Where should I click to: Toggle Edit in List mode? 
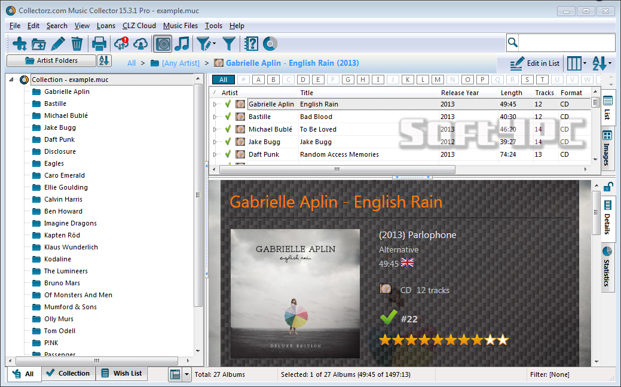tap(535, 63)
